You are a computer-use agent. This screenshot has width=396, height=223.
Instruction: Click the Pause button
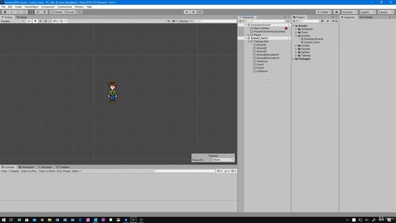click(x=194, y=12)
